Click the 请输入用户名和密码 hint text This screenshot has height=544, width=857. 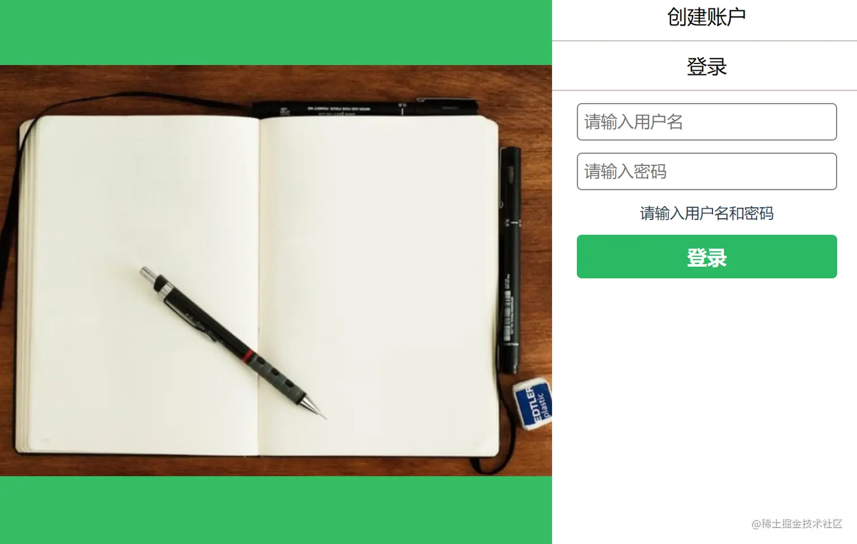pyautogui.click(x=707, y=213)
